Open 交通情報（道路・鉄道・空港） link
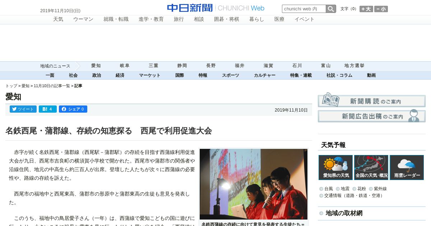Viewport: 431px width, 226px height. tap(354, 196)
